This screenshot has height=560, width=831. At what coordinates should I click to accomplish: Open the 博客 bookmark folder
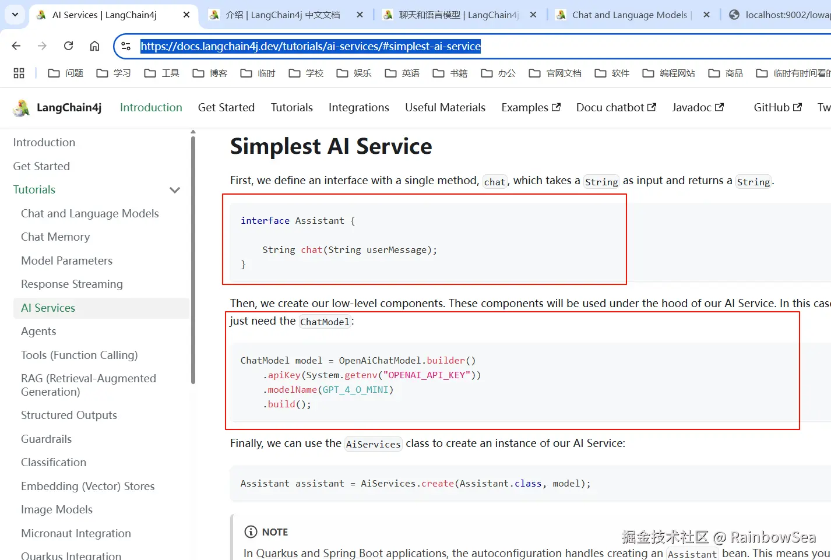[x=210, y=73]
